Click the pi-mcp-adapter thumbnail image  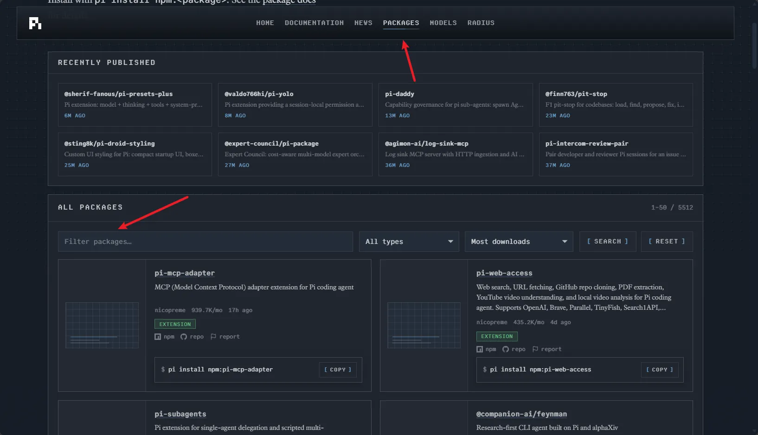102,326
